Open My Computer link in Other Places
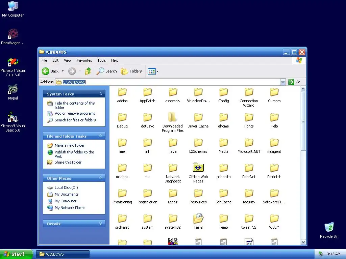Image resolution: width=346 pixels, height=259 pixels. pyautogui.click(x=66, y=201)
